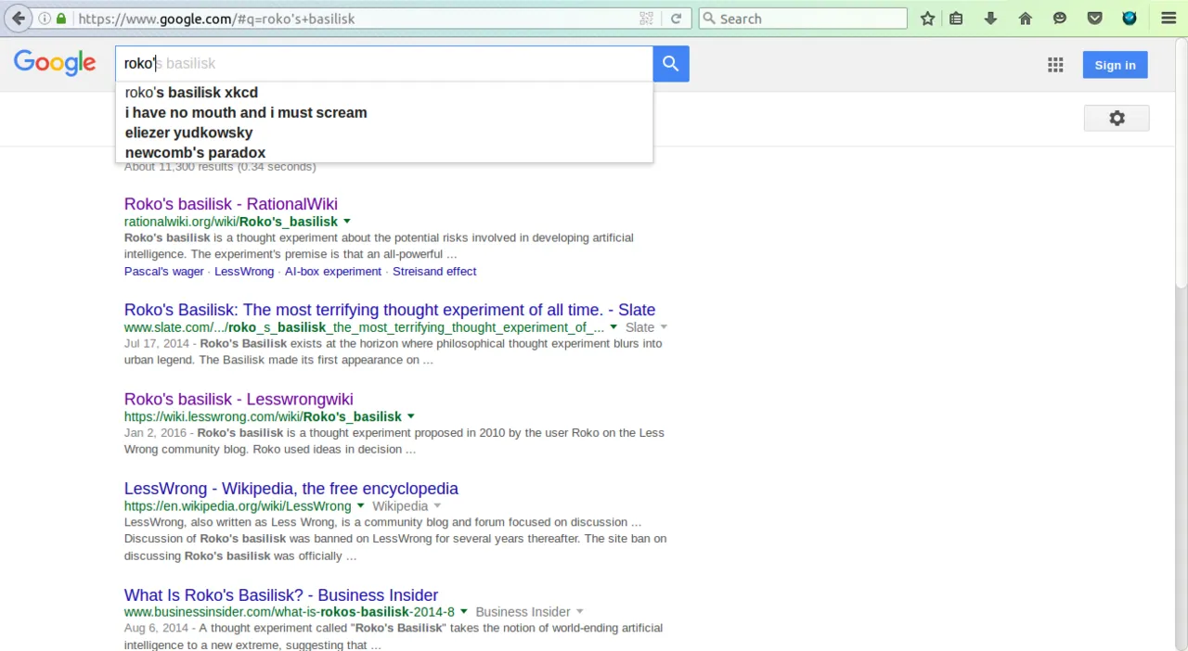Open the Firefox hamburger menu
Image resolution: width=1188 pixels, height=651 pixels.
1169,19
